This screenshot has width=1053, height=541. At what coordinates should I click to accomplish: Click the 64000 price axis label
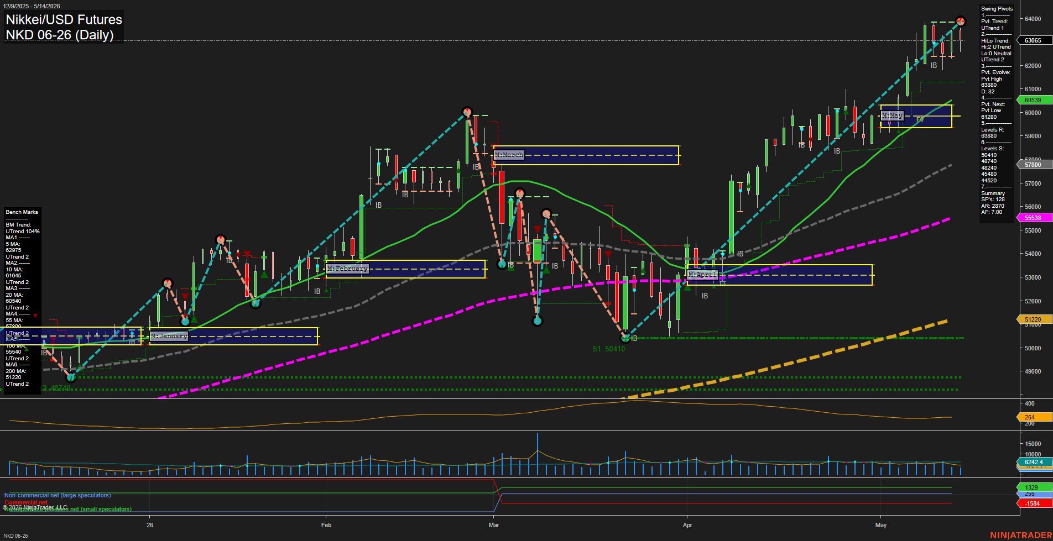[x=1033, y=19]
